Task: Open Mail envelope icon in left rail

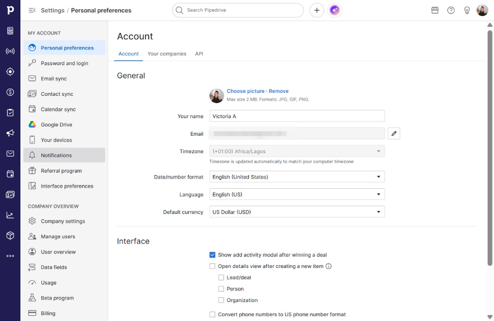Action: tap(10, 153)
